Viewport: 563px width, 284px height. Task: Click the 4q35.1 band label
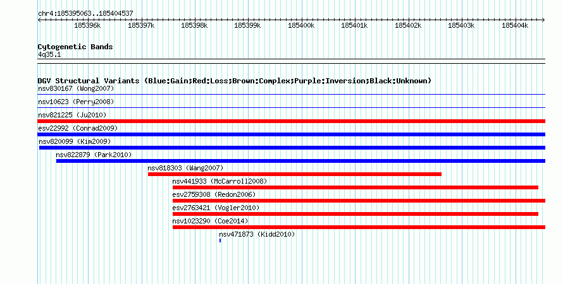(49, 54)
